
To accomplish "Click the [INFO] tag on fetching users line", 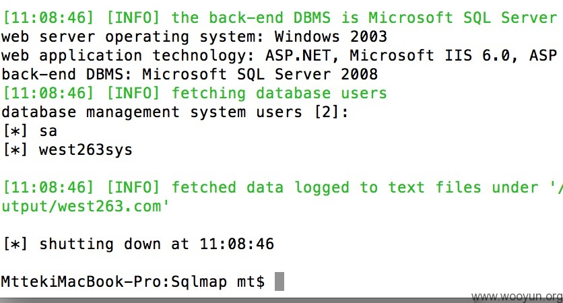I will tap(133, 94).
